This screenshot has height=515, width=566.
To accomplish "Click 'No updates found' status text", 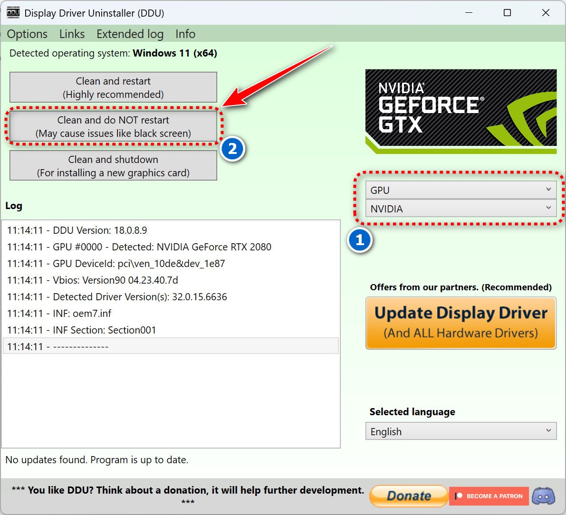I will (97, 460).
